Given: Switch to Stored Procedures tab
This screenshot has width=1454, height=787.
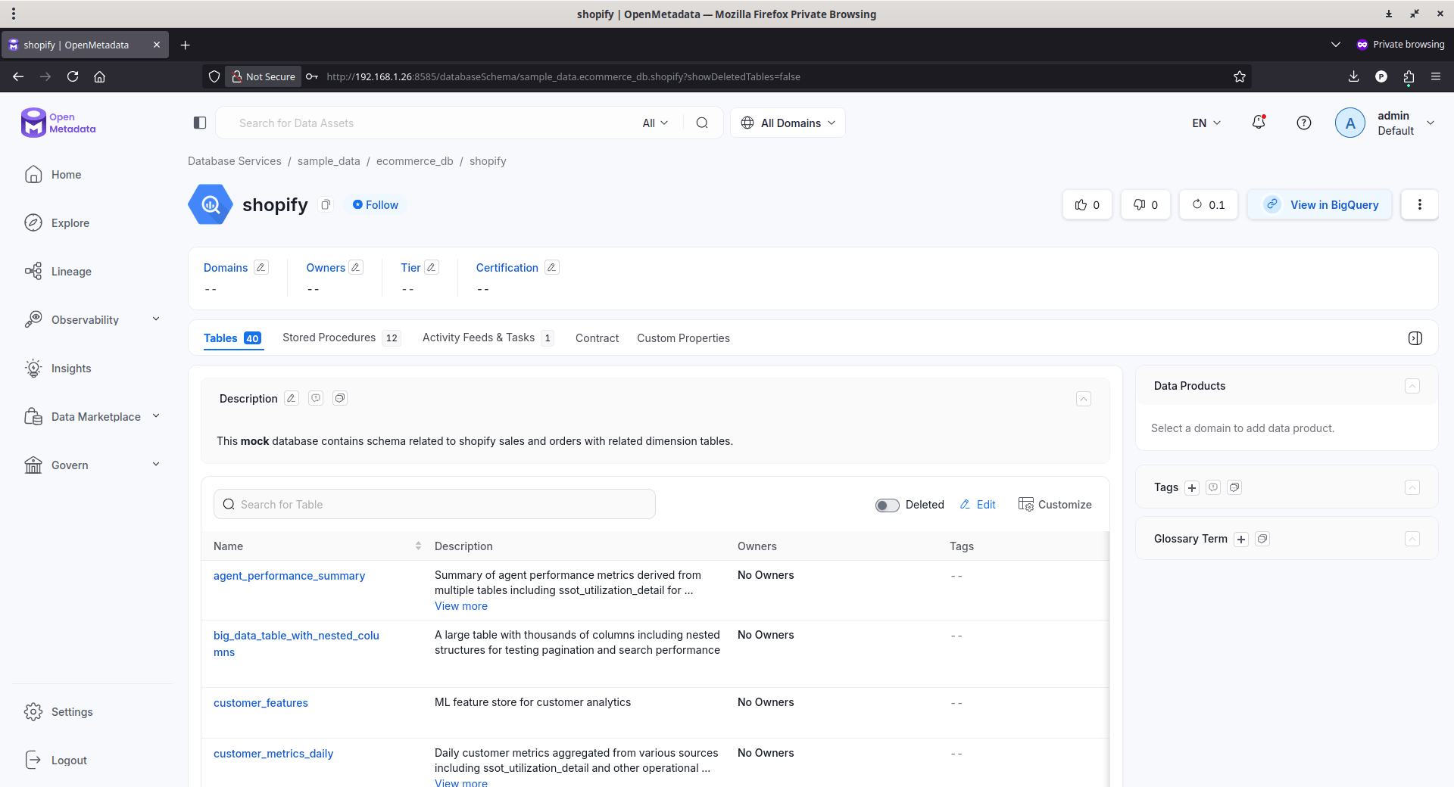Looking at the screenshot, I should point(341,338).
